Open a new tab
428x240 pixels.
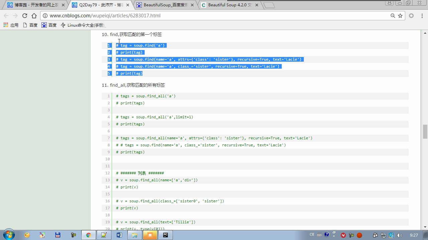(x=269, y=5)
